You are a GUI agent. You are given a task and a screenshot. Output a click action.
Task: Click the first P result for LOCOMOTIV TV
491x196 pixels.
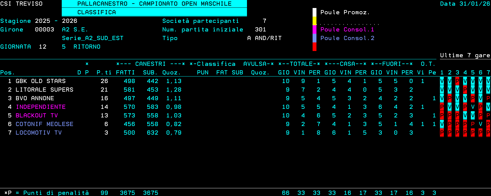click(442, 133)
